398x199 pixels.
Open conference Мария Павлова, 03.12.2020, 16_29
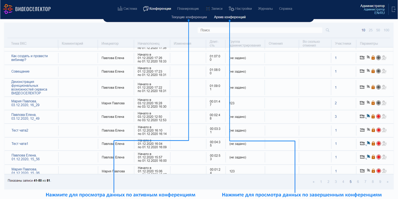tap(26, 103)
